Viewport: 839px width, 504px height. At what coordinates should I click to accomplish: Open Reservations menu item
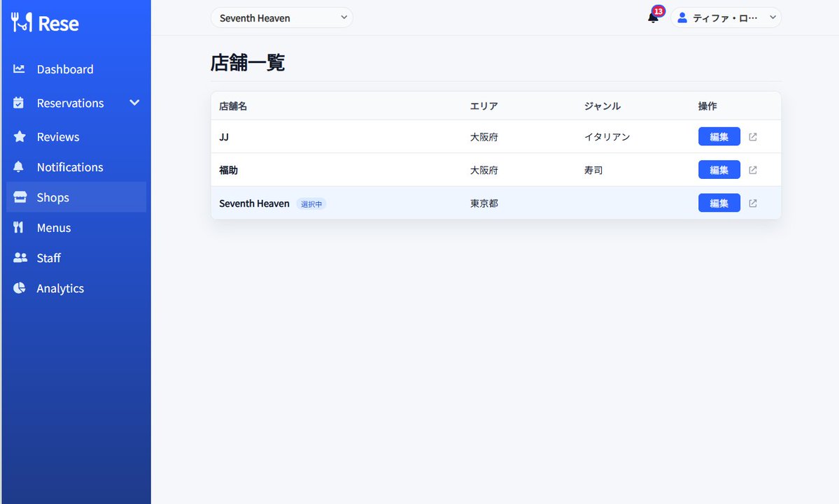coord(76,103)
